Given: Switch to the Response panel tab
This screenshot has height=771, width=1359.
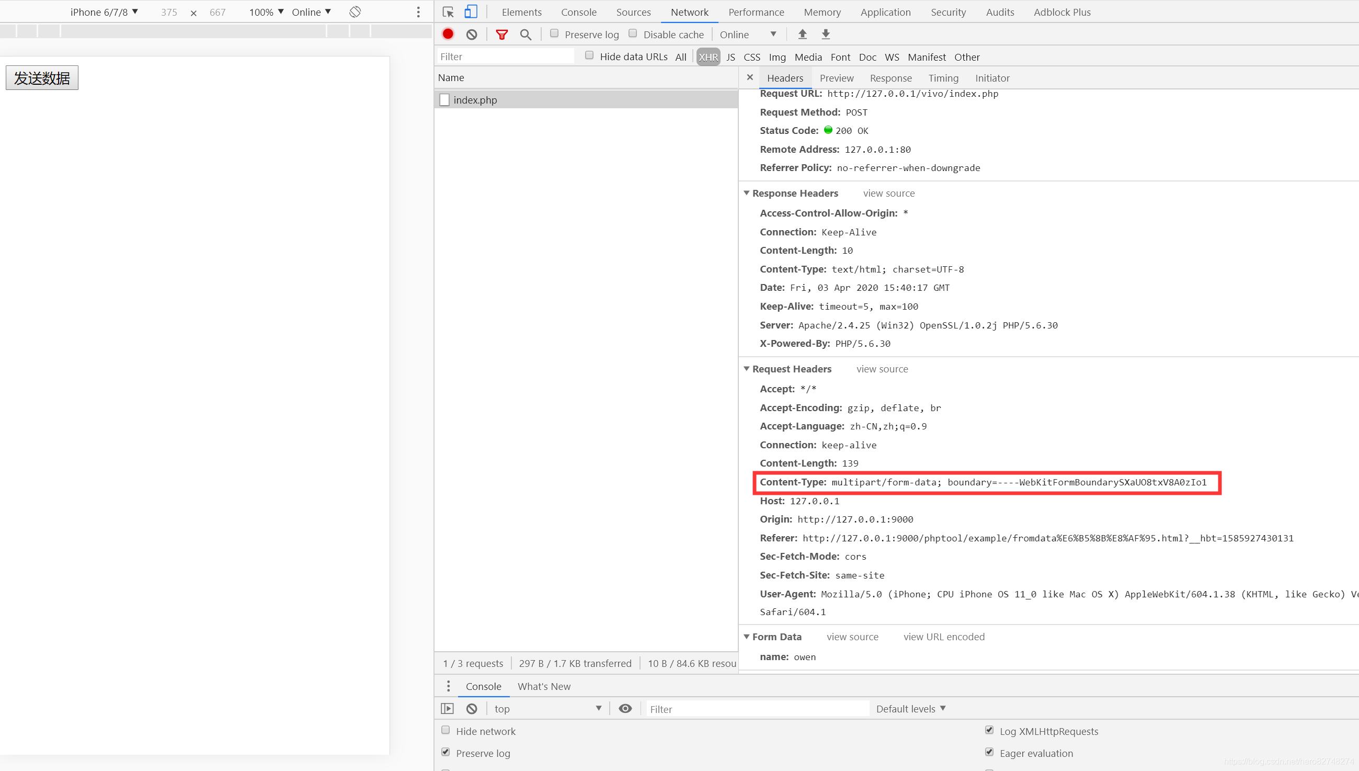Looking at the screenshot, I should coord(890,77).
